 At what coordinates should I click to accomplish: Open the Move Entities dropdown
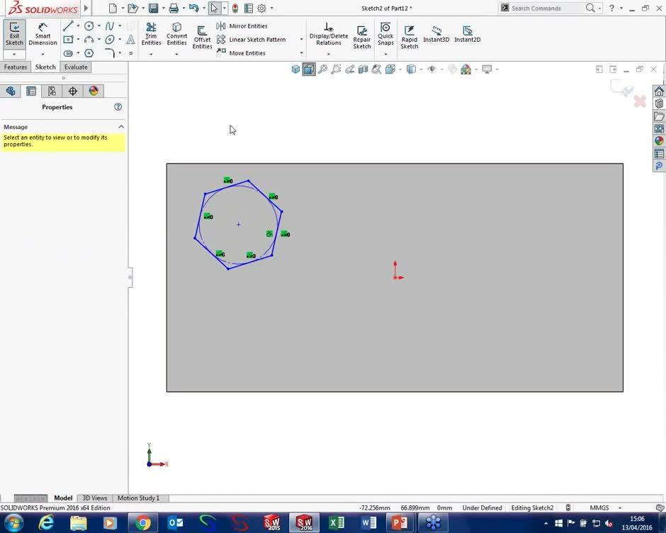(300, 52)
